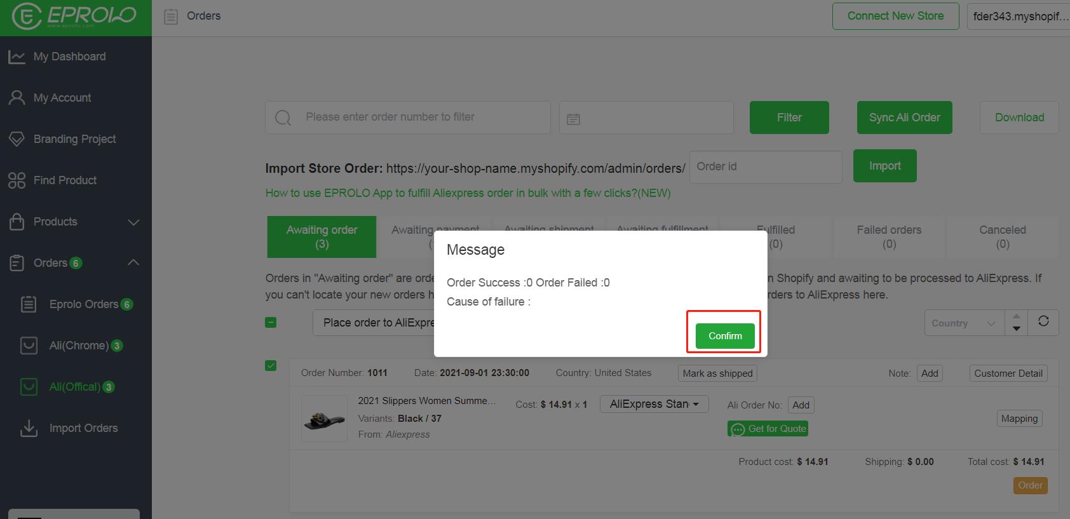Click the Get for Quote button
The image size is (1070, 519).
pos(768,429)
